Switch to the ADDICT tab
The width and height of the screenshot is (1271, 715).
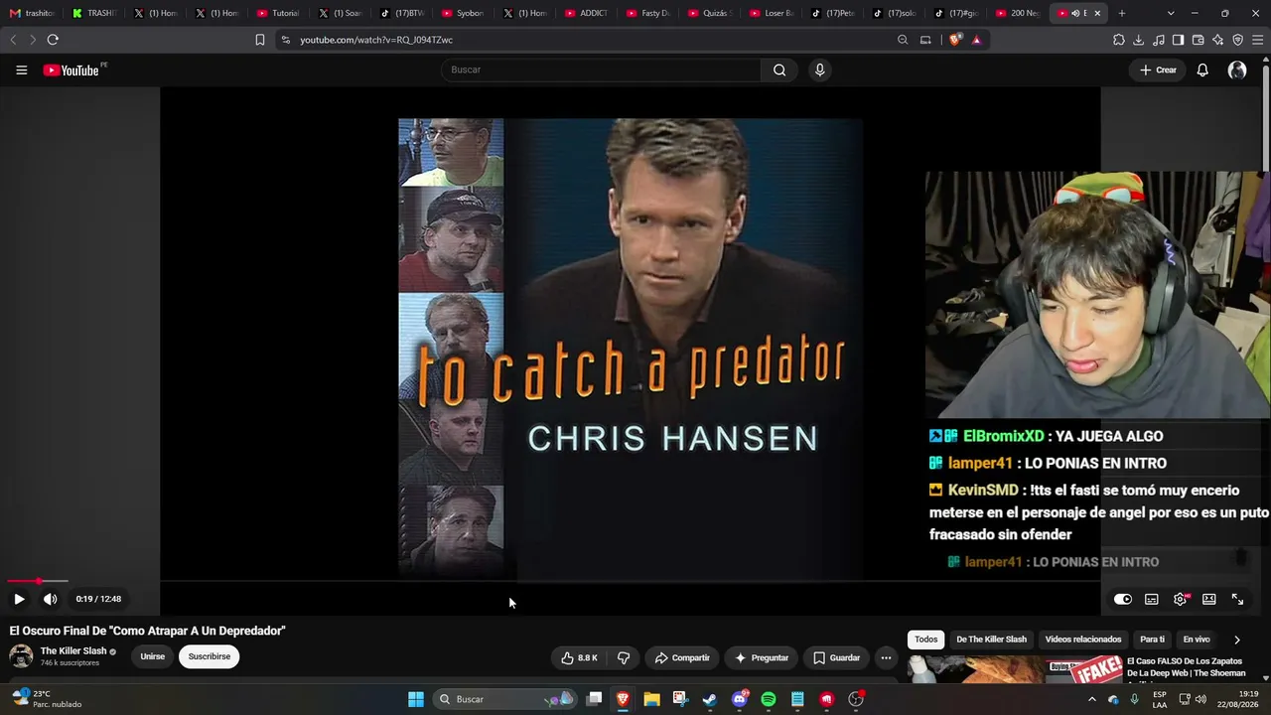(587, 13)
